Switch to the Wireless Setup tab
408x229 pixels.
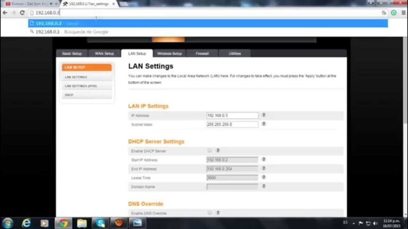tap(169, 54)
